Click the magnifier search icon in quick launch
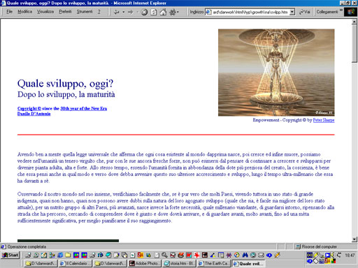 point(164,255)
